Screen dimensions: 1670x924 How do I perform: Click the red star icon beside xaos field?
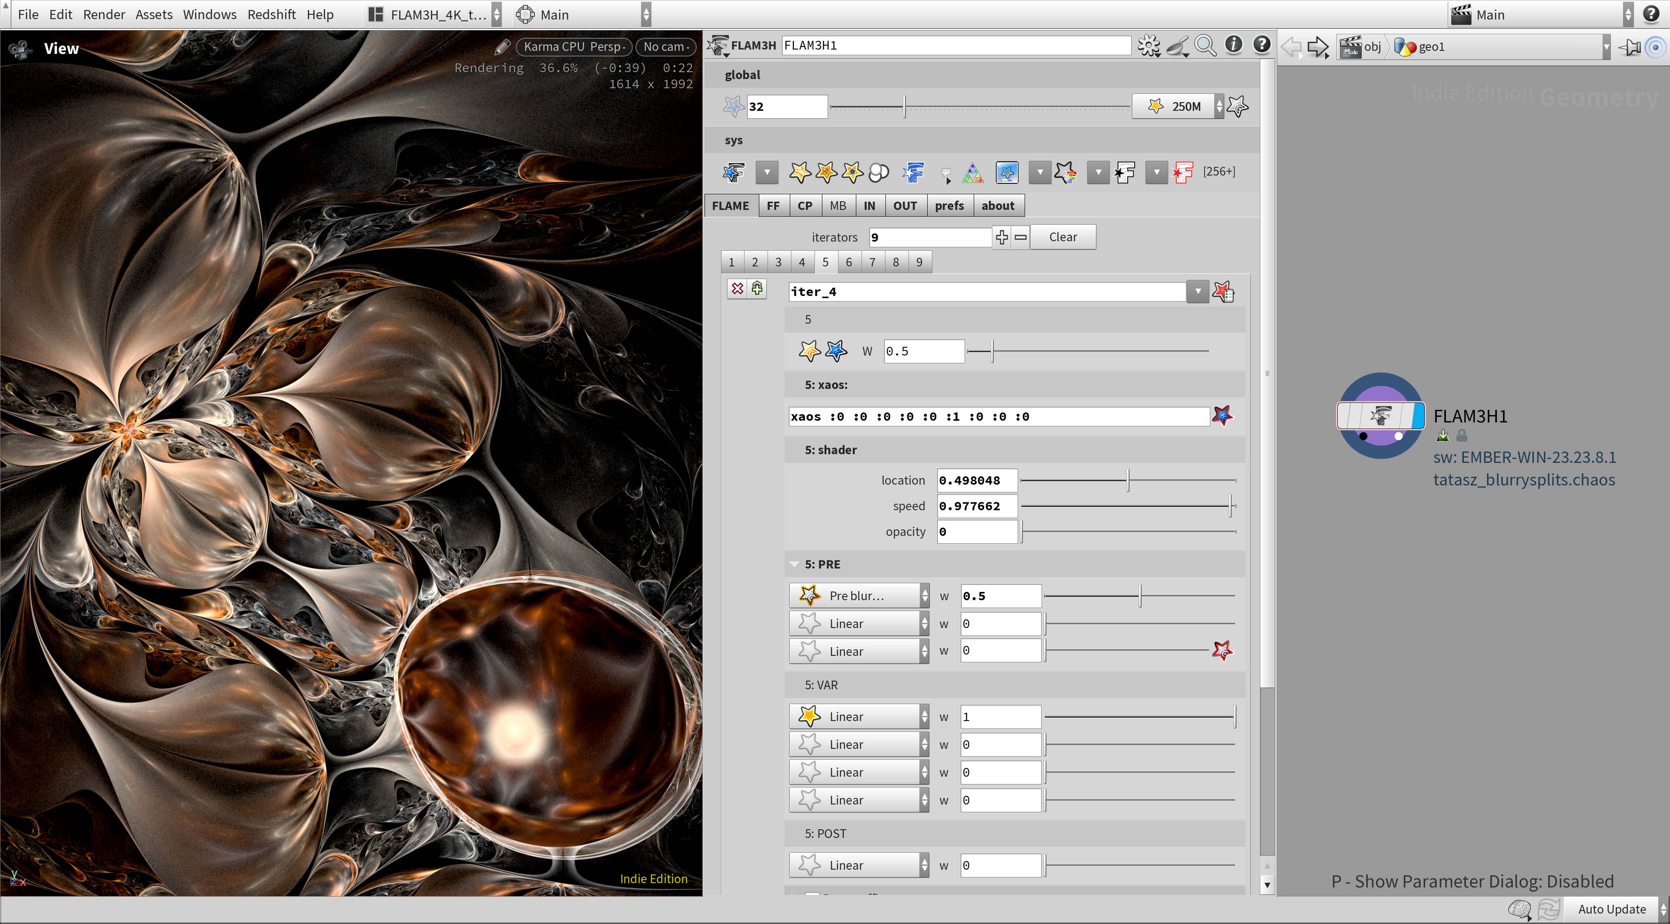[1222, 416]
